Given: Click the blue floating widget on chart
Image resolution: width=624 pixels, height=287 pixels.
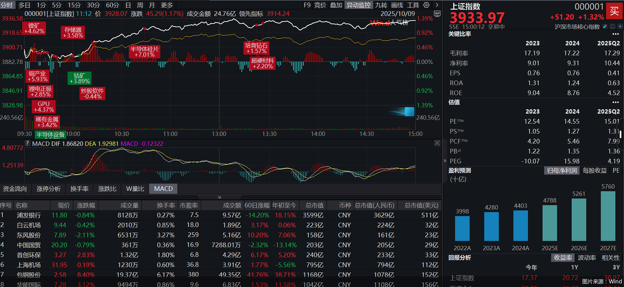Looking at the screenshot, I should pos(409,112).
